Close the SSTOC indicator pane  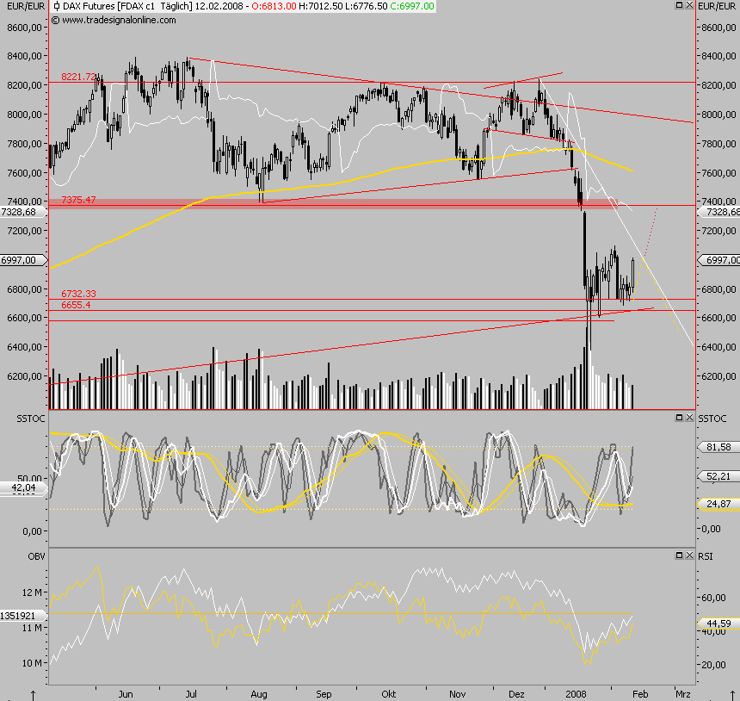(x=689, y=417)
